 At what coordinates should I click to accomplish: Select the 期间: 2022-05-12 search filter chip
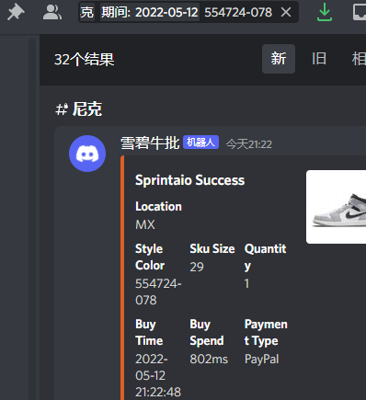coord(150,13)
